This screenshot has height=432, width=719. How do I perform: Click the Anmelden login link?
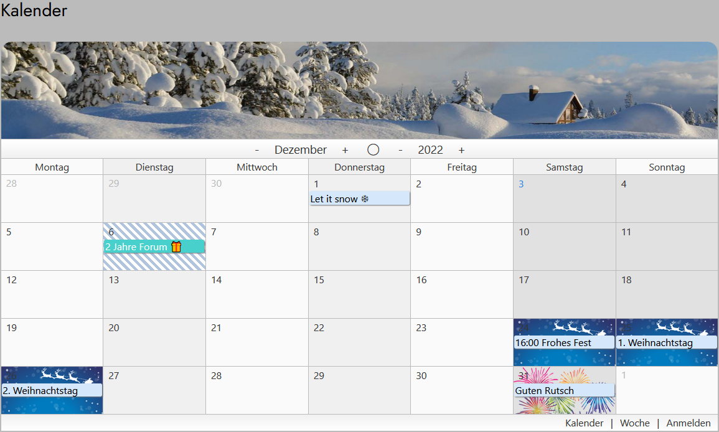pyautogui.click(x=688, y=423)
